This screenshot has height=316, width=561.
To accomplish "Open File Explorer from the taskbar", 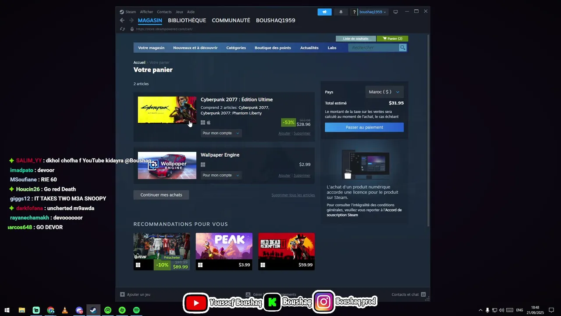I will click(21, 310).
